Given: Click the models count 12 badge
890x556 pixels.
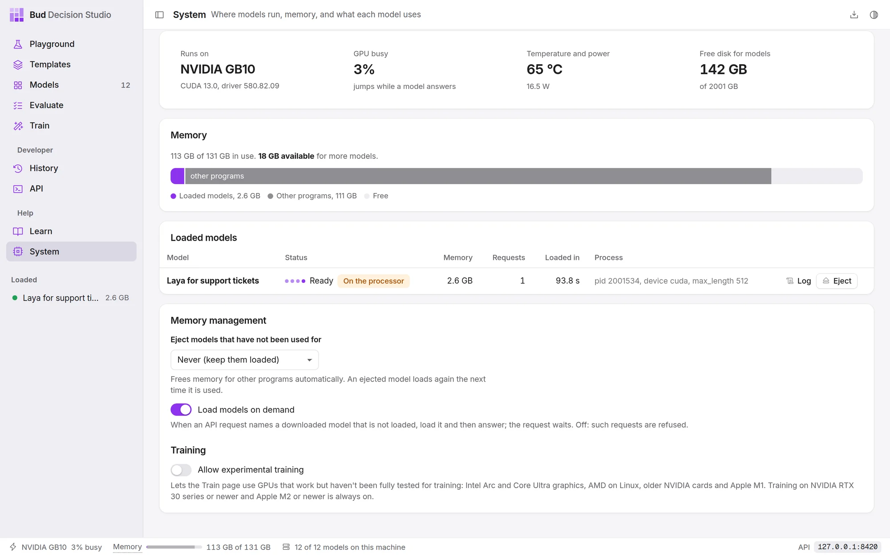Looking at the screenshot, I should pyautogui.click(x=125, y=85).
